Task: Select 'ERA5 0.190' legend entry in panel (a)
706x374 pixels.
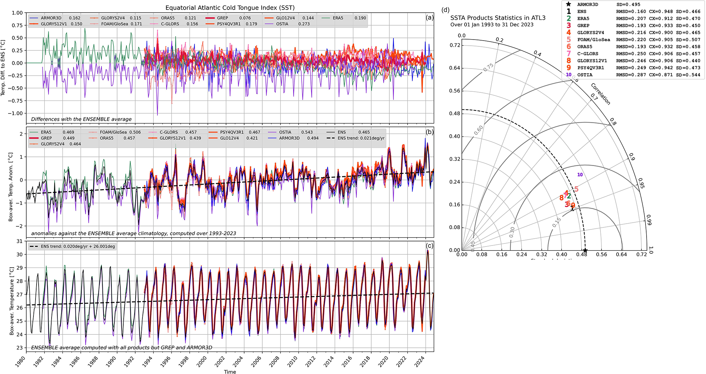Action: pos(344,18)
